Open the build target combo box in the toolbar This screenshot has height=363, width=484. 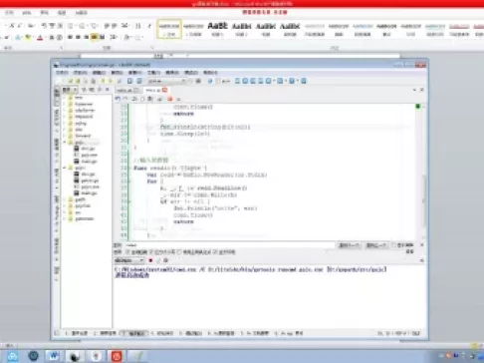(166, 81)
